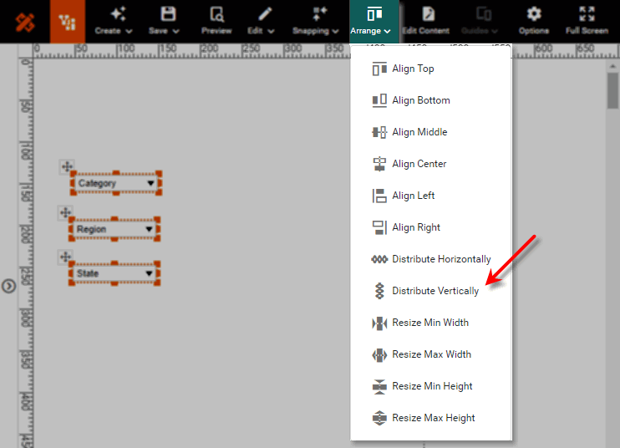Open the Create toolbar menu
Image resolution: width=620 pixels, height=448 pixels.
click(113, 21)
